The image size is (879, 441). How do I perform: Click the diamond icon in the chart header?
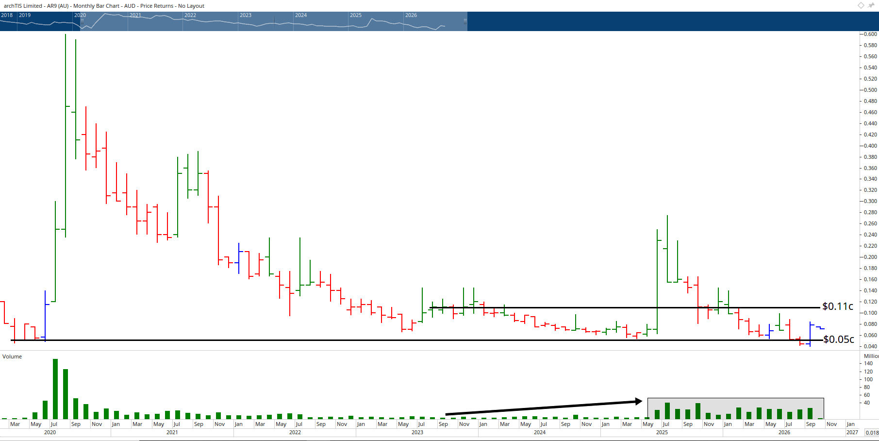click(x=861, y=5)
